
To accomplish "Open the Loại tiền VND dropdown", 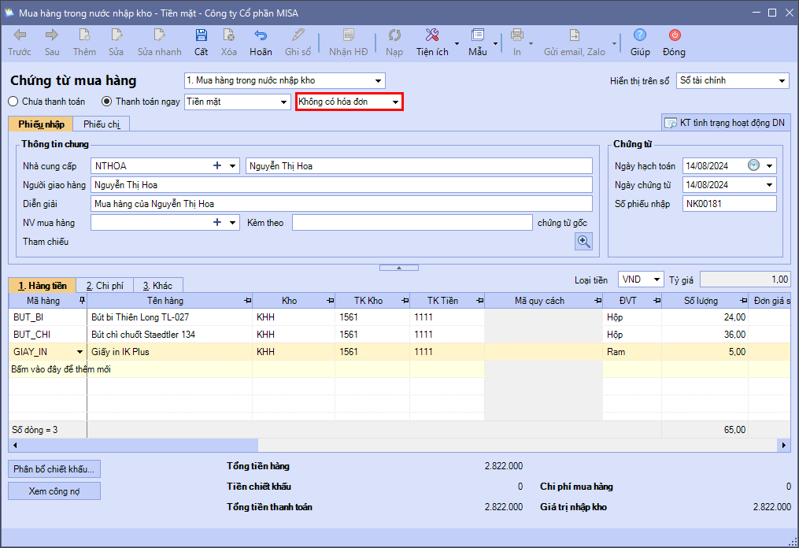I will (657, 280).
